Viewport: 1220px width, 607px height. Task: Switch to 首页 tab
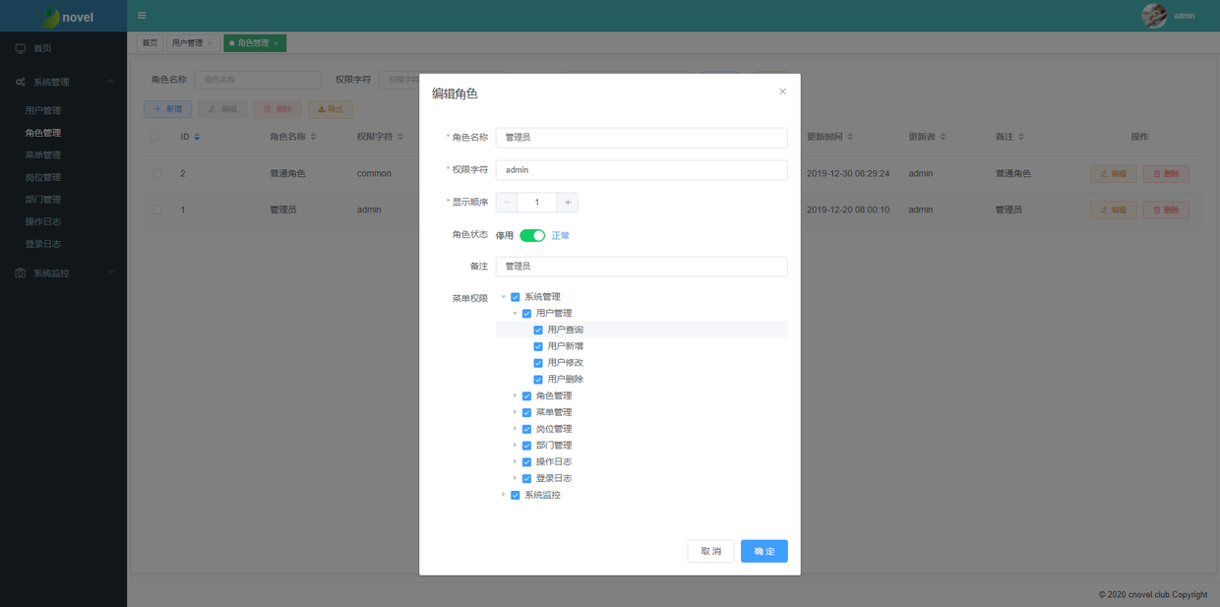(150, 43)
